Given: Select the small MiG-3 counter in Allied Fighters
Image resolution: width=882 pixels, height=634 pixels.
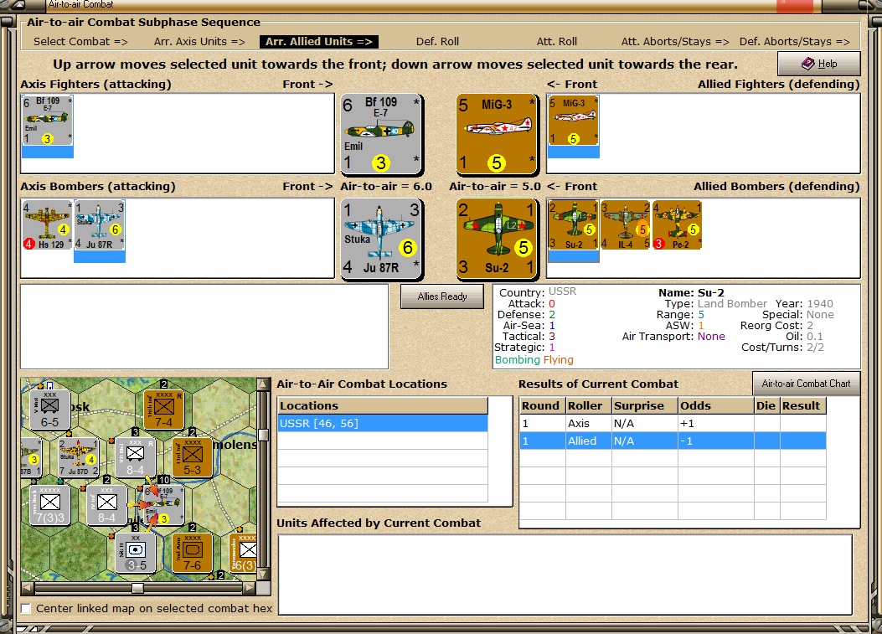Looking at the screenshot, I should [x=573, y=121].
